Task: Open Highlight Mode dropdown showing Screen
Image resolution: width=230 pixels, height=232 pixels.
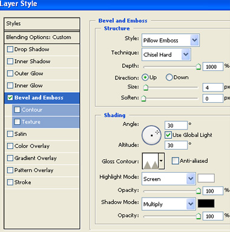Action: (169, 179)
